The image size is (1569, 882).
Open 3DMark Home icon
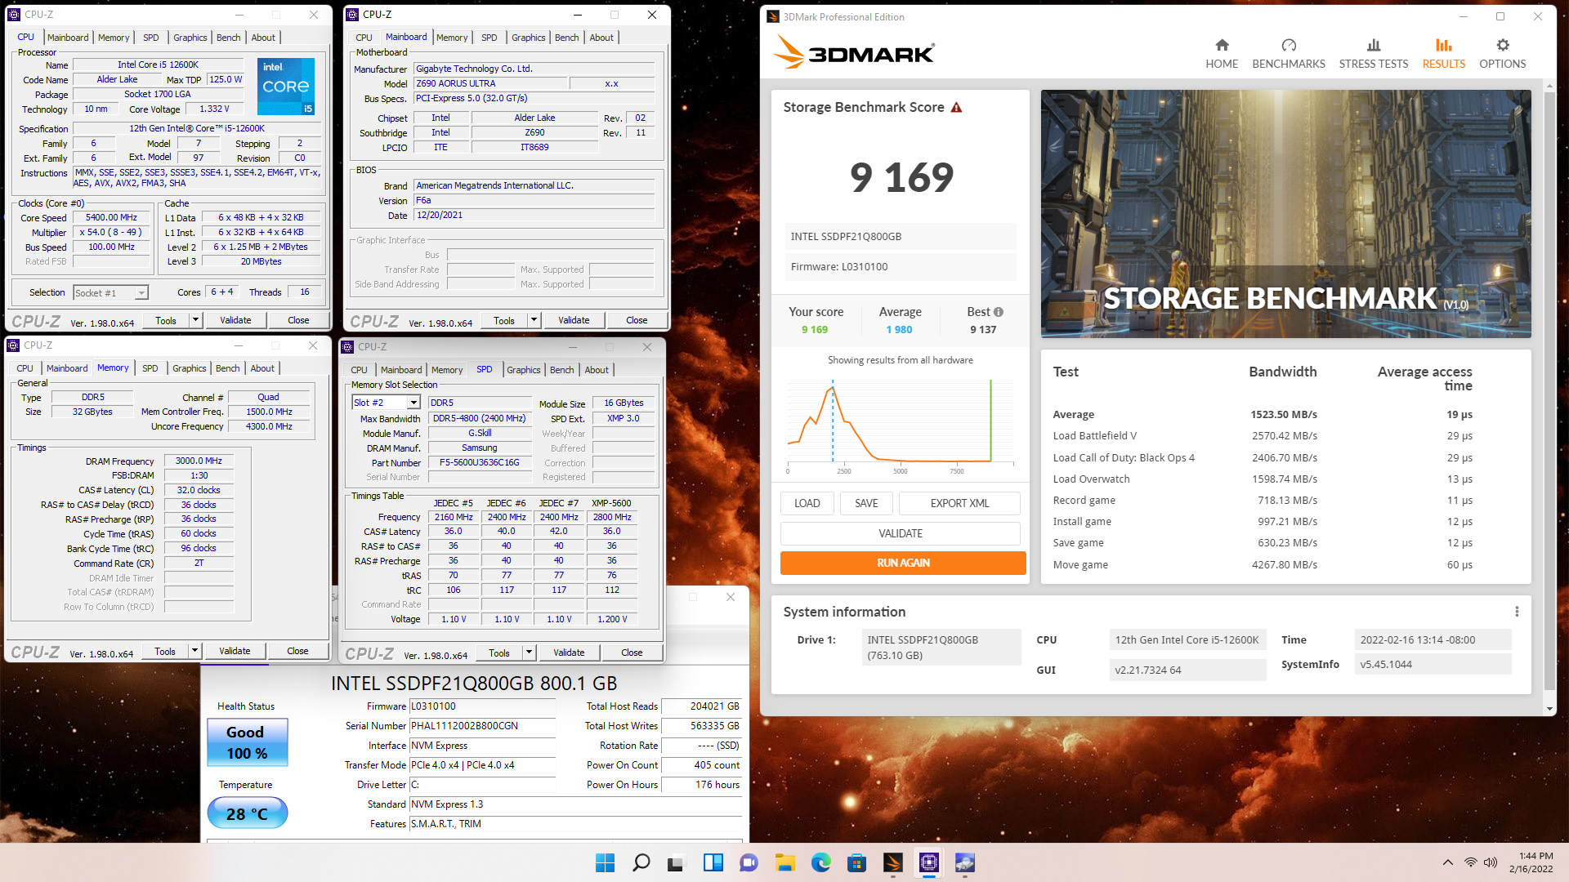click(x=1222, y=45)
